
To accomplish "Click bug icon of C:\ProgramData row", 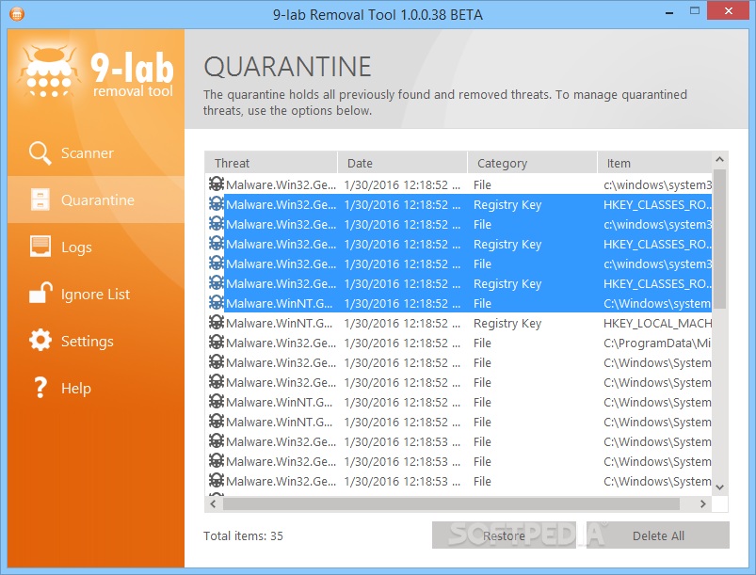I will [216, 343].
